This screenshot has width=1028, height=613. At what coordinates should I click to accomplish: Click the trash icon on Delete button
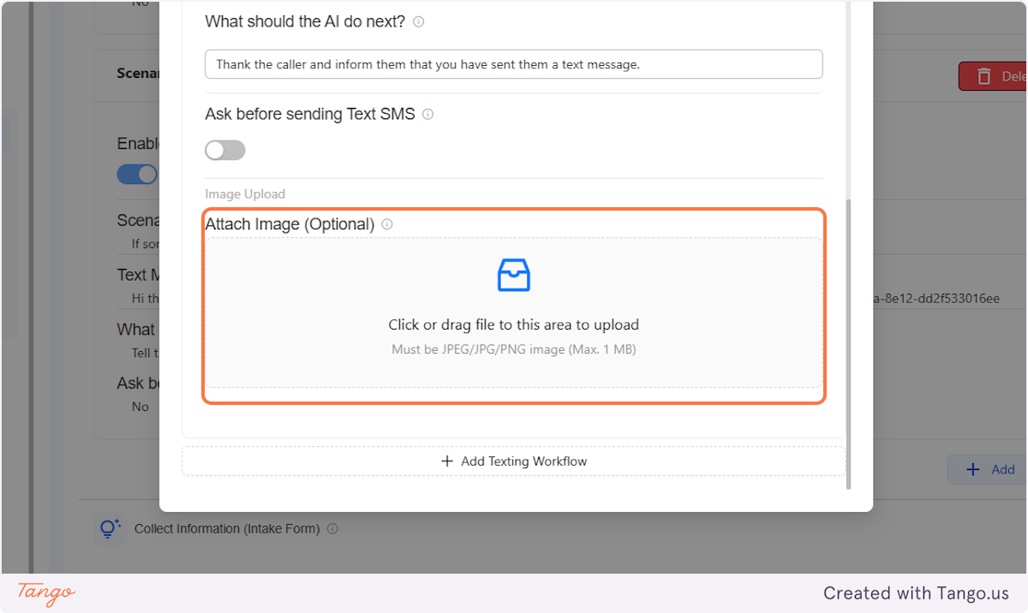(985, 76)
